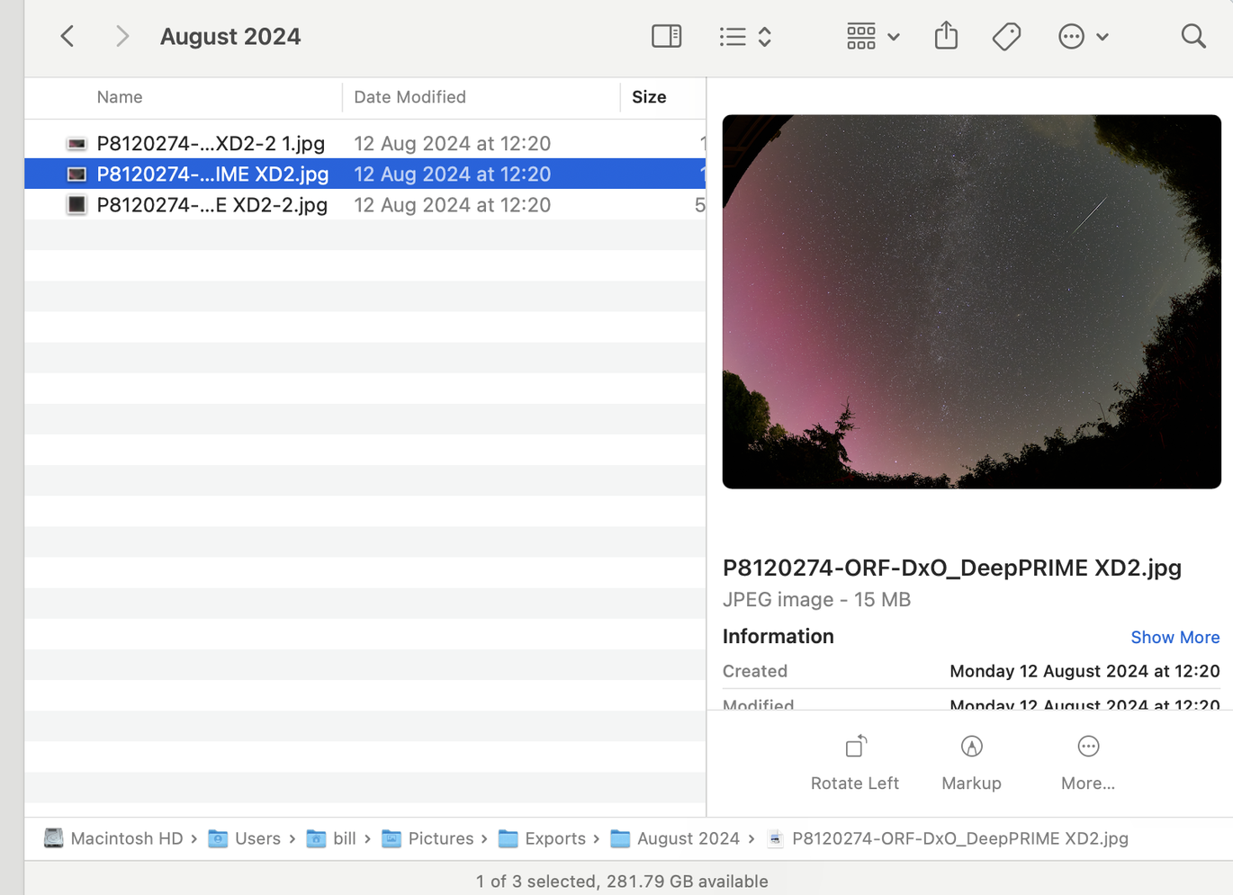Screen dimensions: 1233x895
Task: Sort files by Date Modified column
Action: click(x=409, y=97)
